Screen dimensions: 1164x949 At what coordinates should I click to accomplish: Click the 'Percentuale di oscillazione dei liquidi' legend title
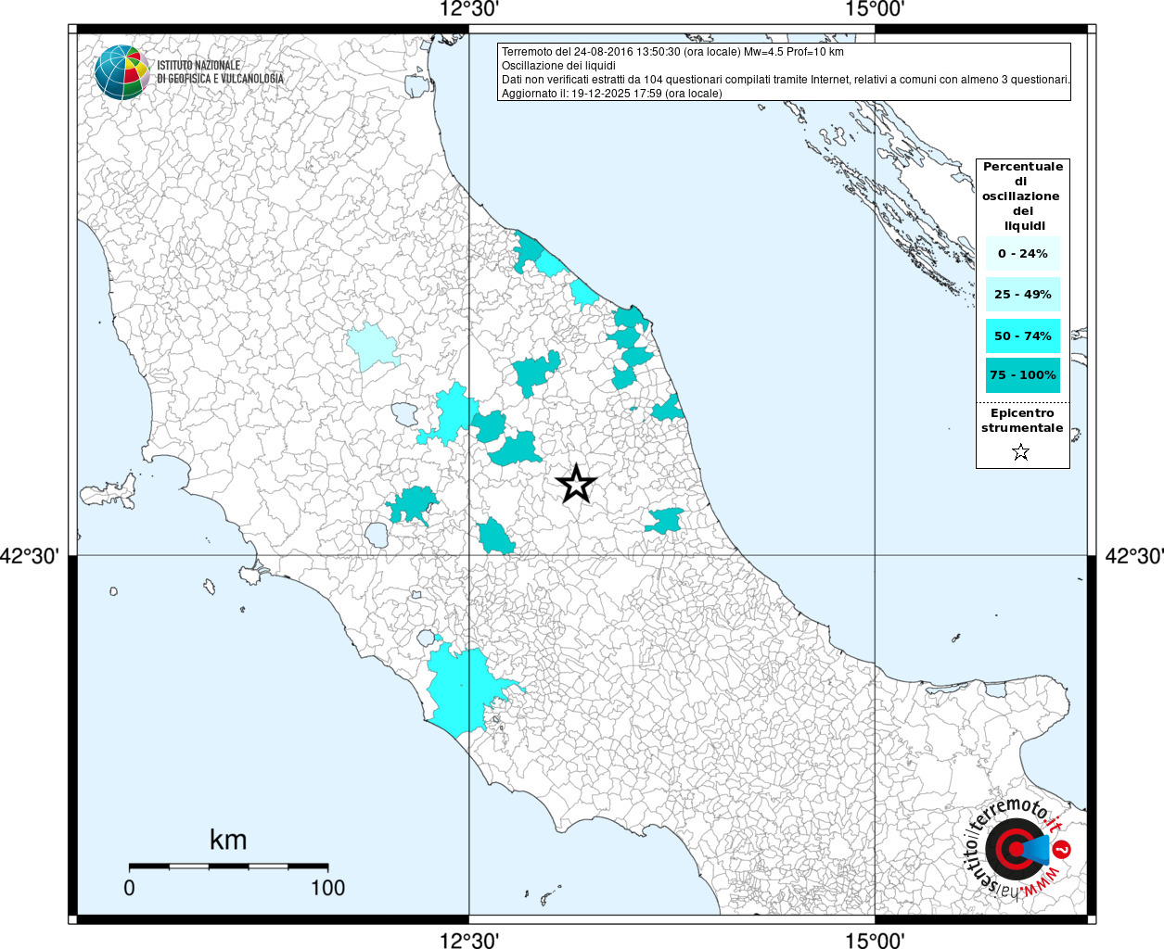[x=1022, y=196]
